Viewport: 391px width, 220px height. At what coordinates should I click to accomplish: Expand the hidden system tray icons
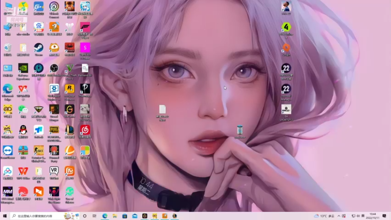pyautogui.click(x=339, y=216)
